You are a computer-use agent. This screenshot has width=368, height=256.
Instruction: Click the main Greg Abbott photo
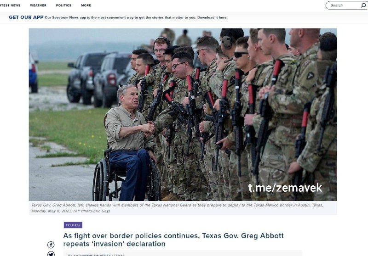pyautogui.click(x=183, y=114)
